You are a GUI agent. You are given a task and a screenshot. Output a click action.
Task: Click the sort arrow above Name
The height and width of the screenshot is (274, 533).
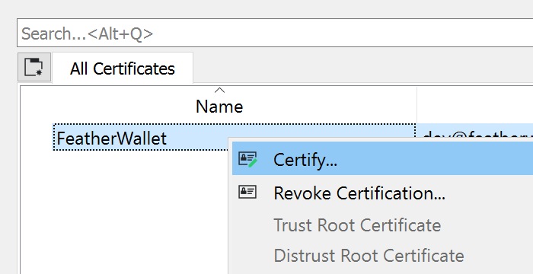[x=219, y=91]
